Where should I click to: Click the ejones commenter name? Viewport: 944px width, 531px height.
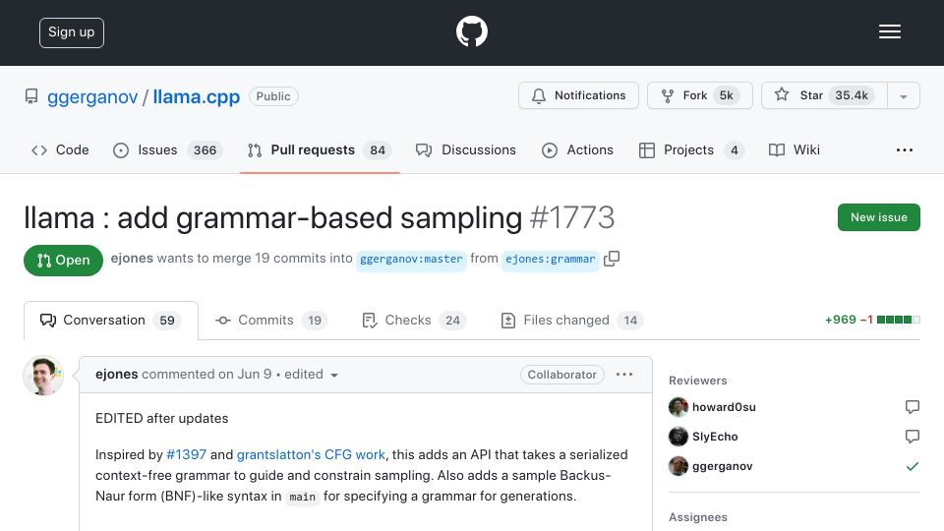tap(117, 374)
